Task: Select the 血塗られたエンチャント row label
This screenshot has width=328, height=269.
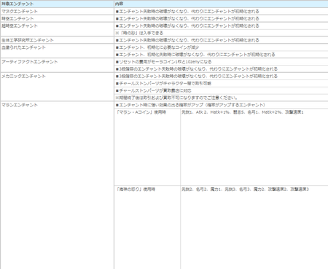Action: pos(23,47)
